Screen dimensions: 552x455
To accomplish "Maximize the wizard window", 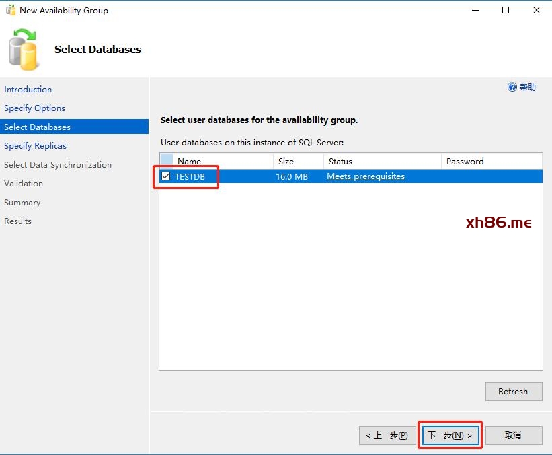I will click(506, 10).
